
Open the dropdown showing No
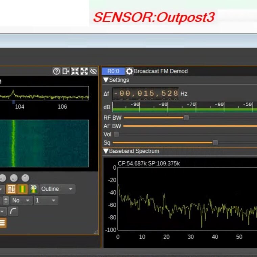point(21,200)
